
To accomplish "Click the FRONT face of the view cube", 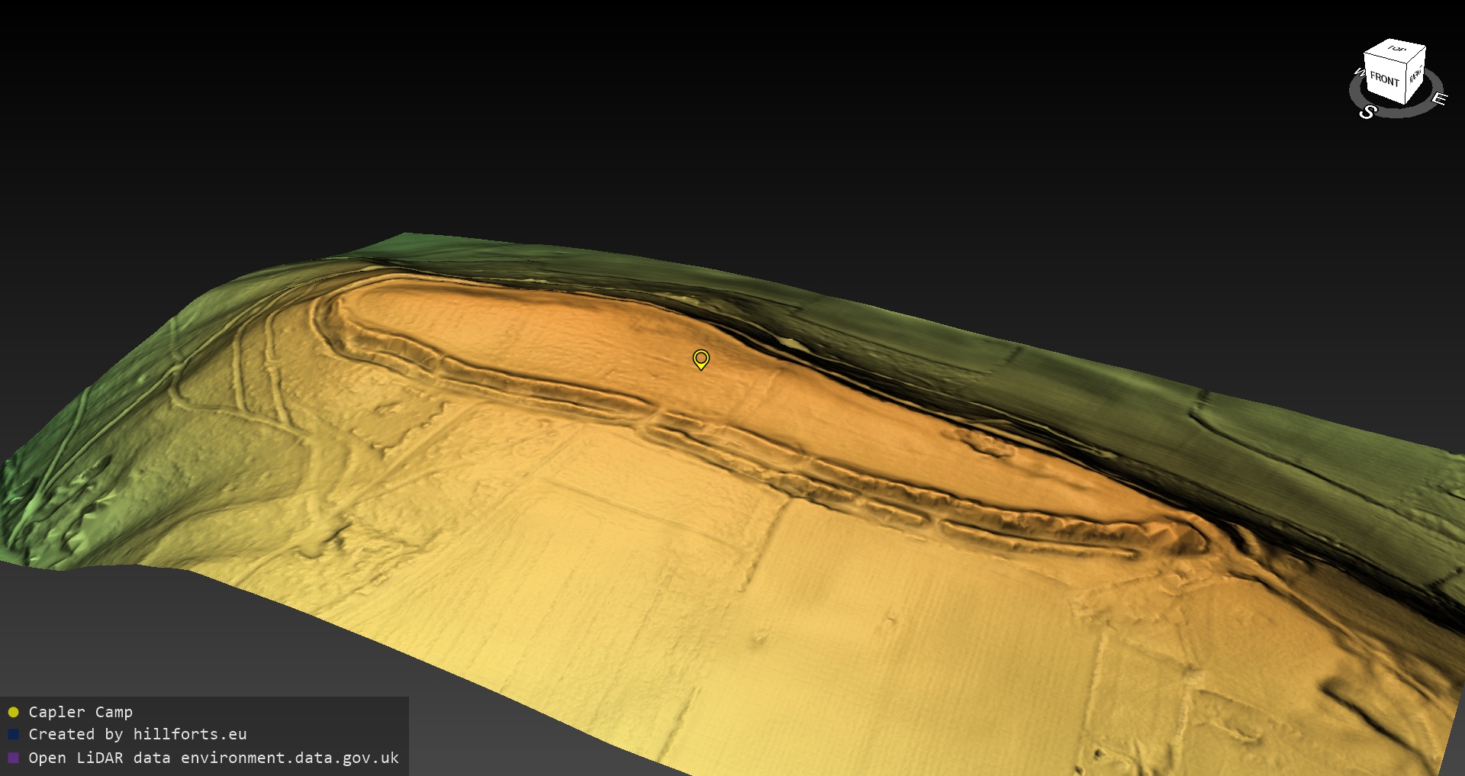I will pos(1384,79).
